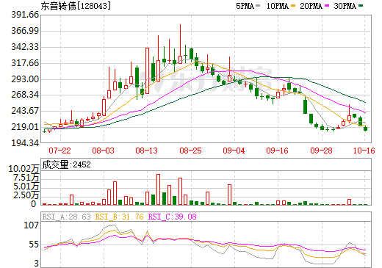Click the 10-16 date axis label
382x268 pixels.
pyautogui.click(x=364, y=151)
